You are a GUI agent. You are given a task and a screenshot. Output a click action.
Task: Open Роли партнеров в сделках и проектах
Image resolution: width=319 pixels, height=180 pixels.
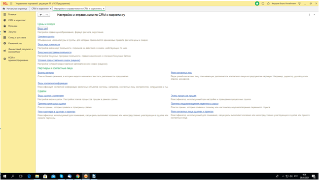(57, 112)
